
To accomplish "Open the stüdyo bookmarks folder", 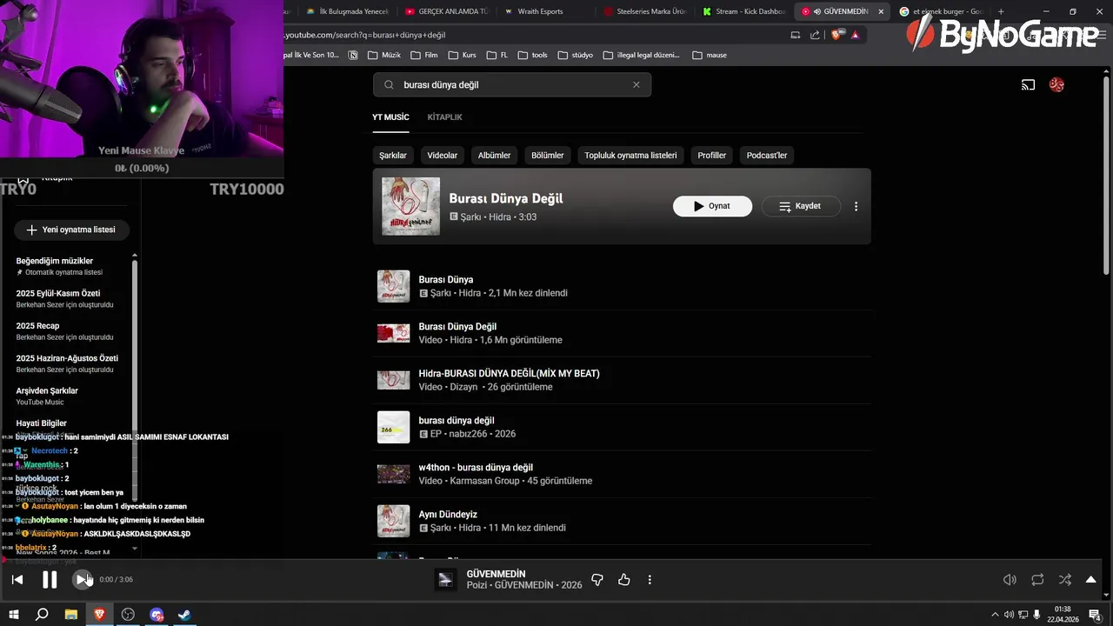I will pos(576,55).
